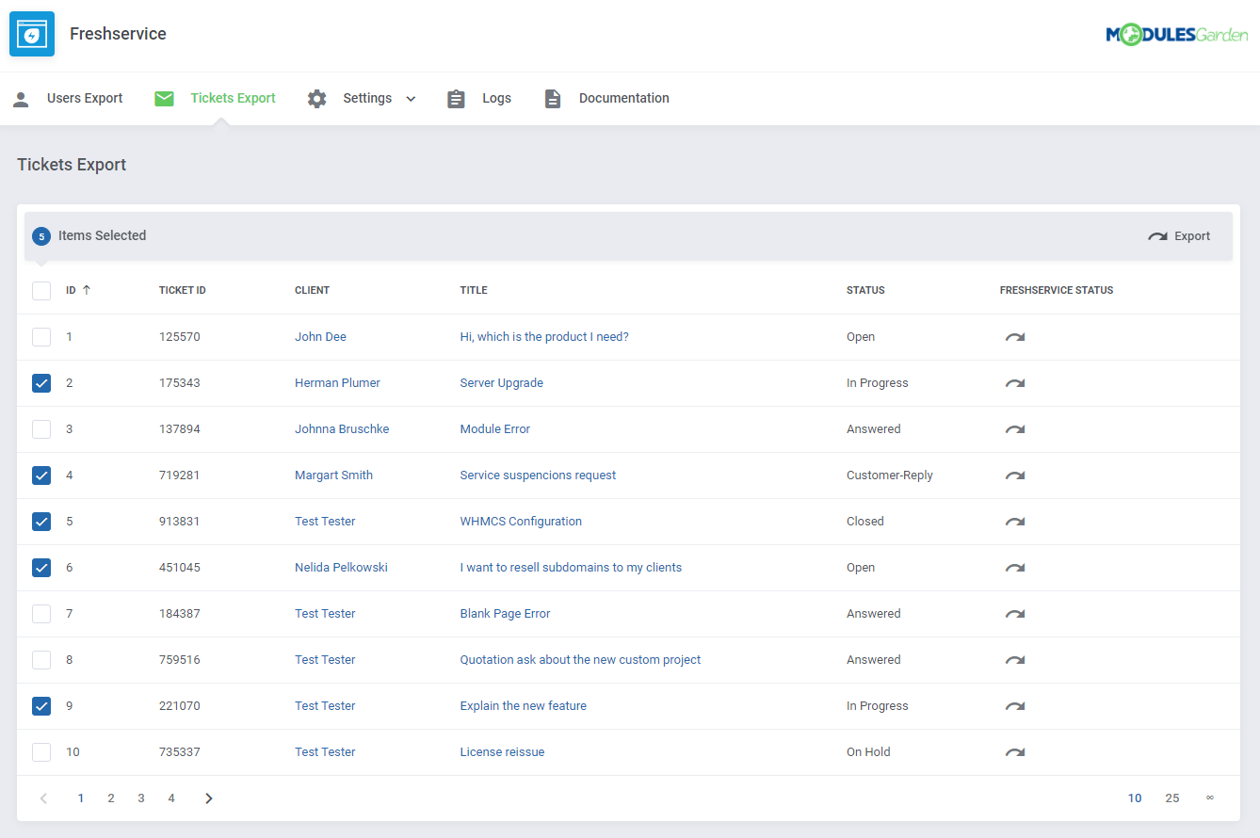Click export arrow icon for ticket 125570

[1014, 337]
